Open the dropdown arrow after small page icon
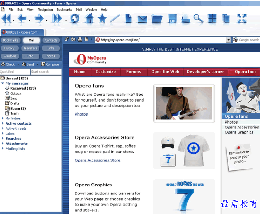 click(91, 39)
